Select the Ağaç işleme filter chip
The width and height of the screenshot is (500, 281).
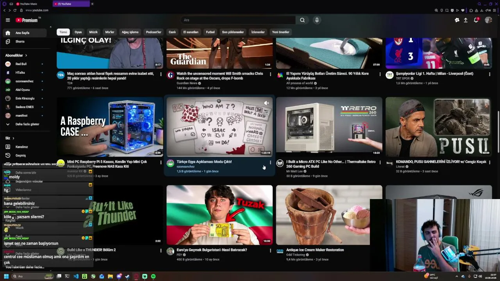tap(130, 32)
